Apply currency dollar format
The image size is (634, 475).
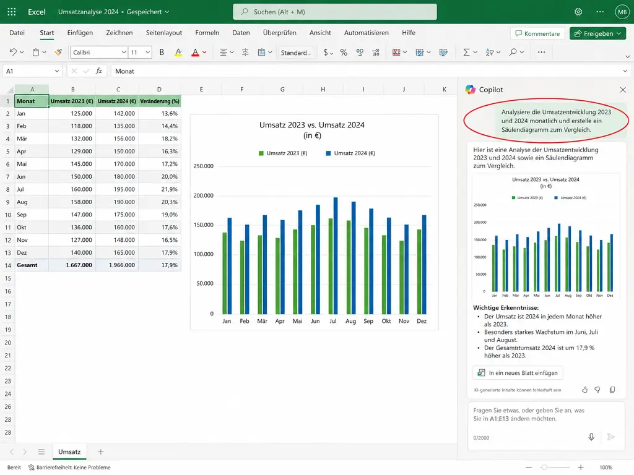point(326,52)
